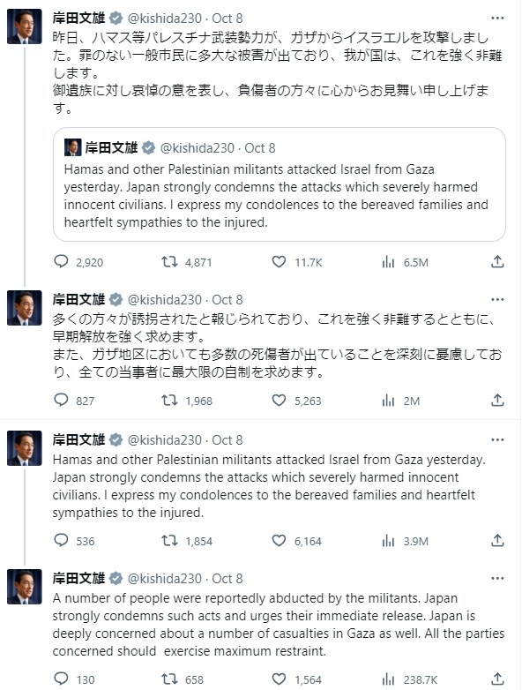This screenshot has height=690, width=522.
Task: Share the first Japanese tweet via share icon
Action: coord(497,262)
